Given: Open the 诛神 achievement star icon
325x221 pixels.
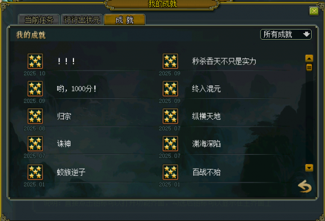Looking at the screenshot, I should [x=36, y=144].
